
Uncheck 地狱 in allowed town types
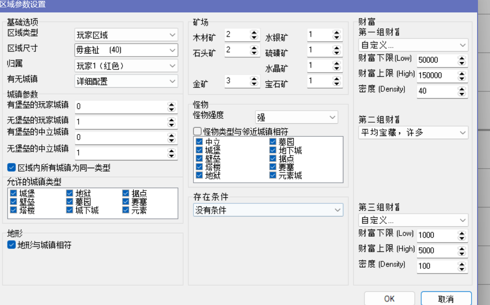70,194
